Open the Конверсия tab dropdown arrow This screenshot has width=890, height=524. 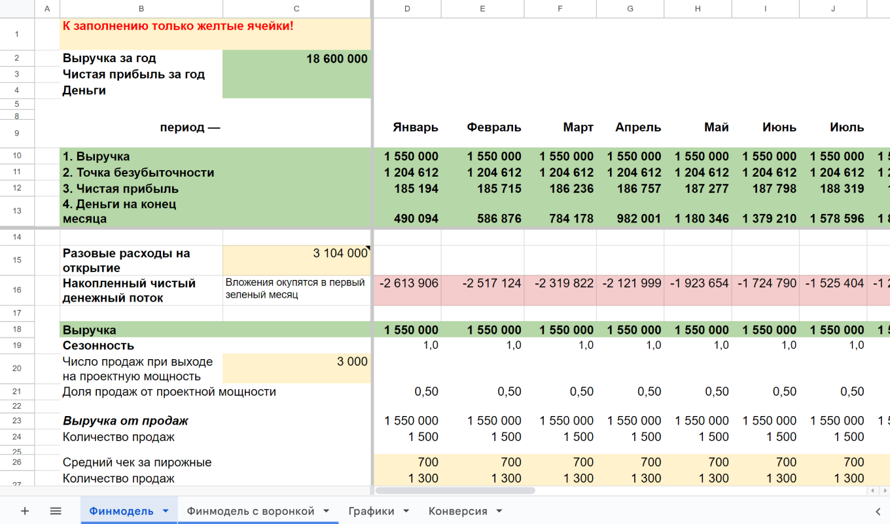pos(499,511)
